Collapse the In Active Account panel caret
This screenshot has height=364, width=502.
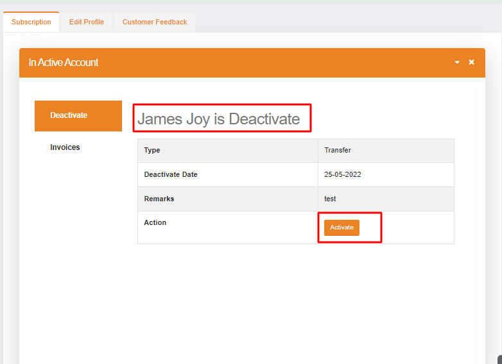(x=457, y=63)
